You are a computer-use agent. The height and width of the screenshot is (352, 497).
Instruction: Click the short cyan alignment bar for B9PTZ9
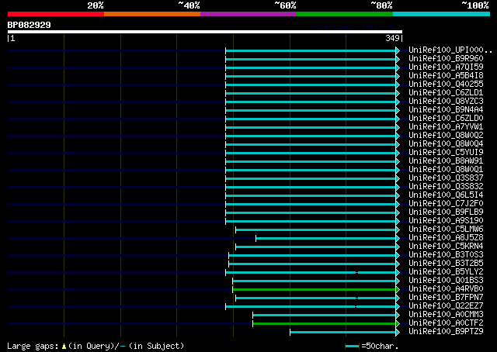tap(343, 333)
